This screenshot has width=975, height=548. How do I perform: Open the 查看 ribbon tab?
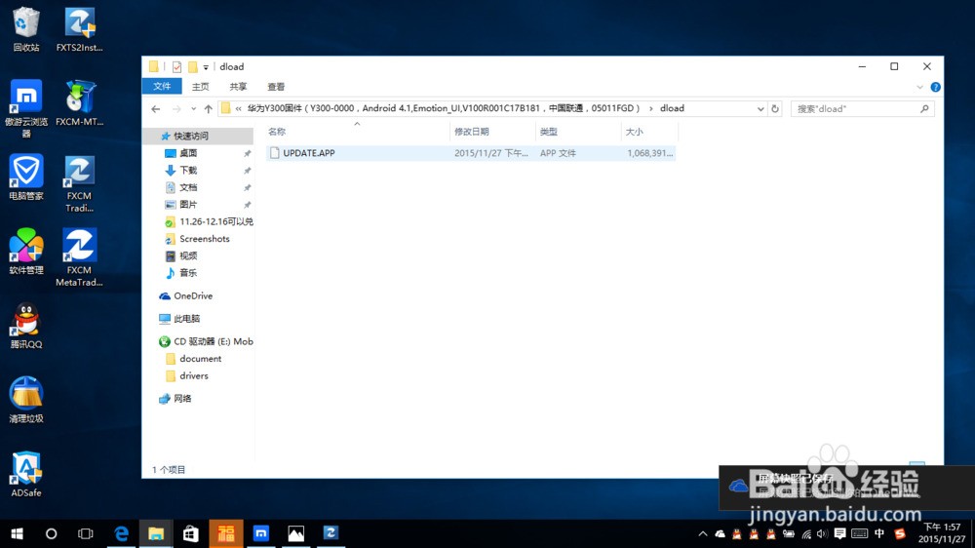tap(276, 87)
